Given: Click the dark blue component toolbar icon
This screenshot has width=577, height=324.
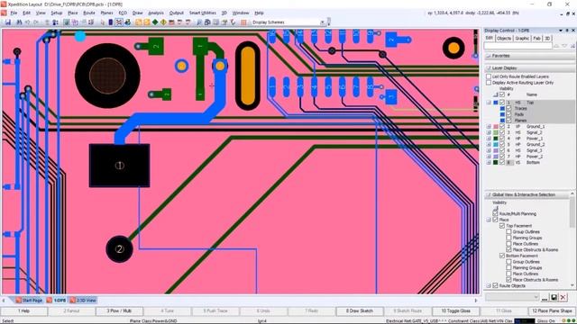Looking at the screenshot, I should [110, 22].
